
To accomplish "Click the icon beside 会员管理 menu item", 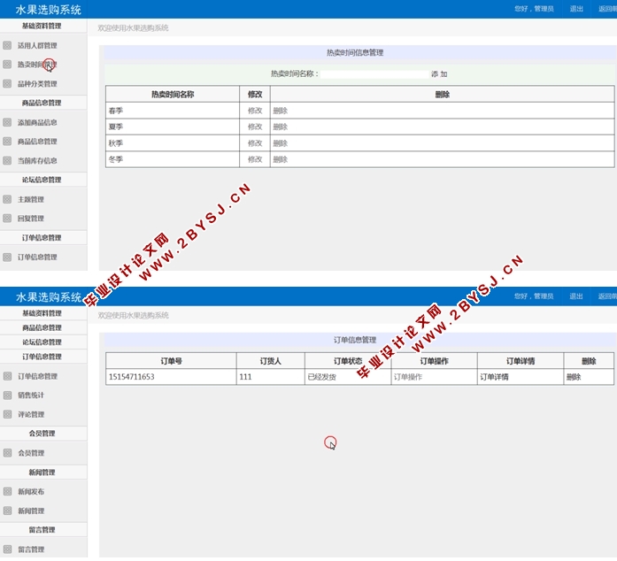I will click(7, 453).
